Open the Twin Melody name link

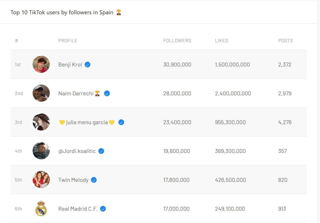[x=73, y=180]
